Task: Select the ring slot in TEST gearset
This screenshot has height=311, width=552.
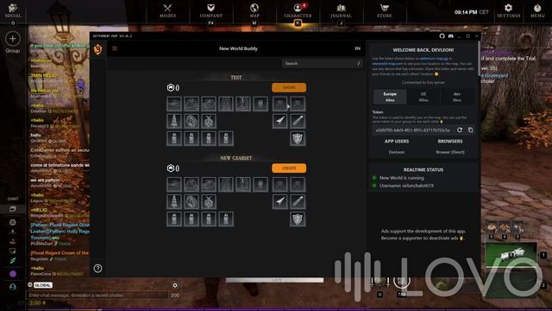Action: click(191, 121)
